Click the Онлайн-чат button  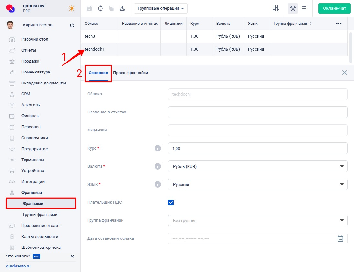(x=334, y=8)
